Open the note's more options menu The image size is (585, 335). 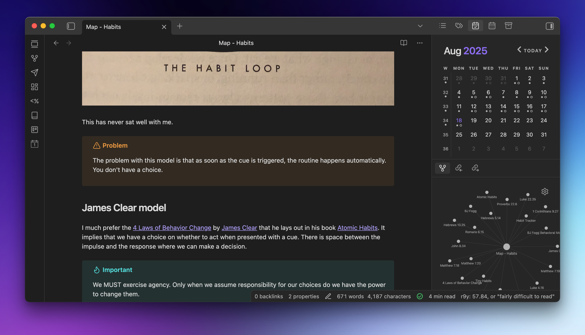click(x=420, y=43)
